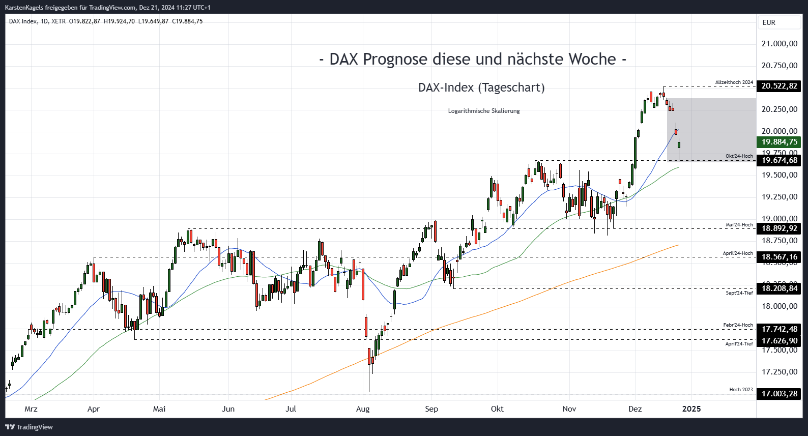Click the L19.649,87 low value in legend

click(x=153, y=21)
